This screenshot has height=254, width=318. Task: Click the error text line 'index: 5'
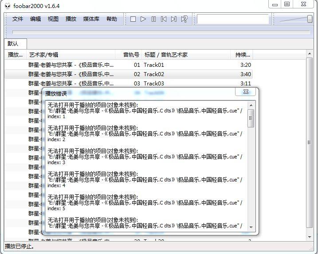coord(56,208)
